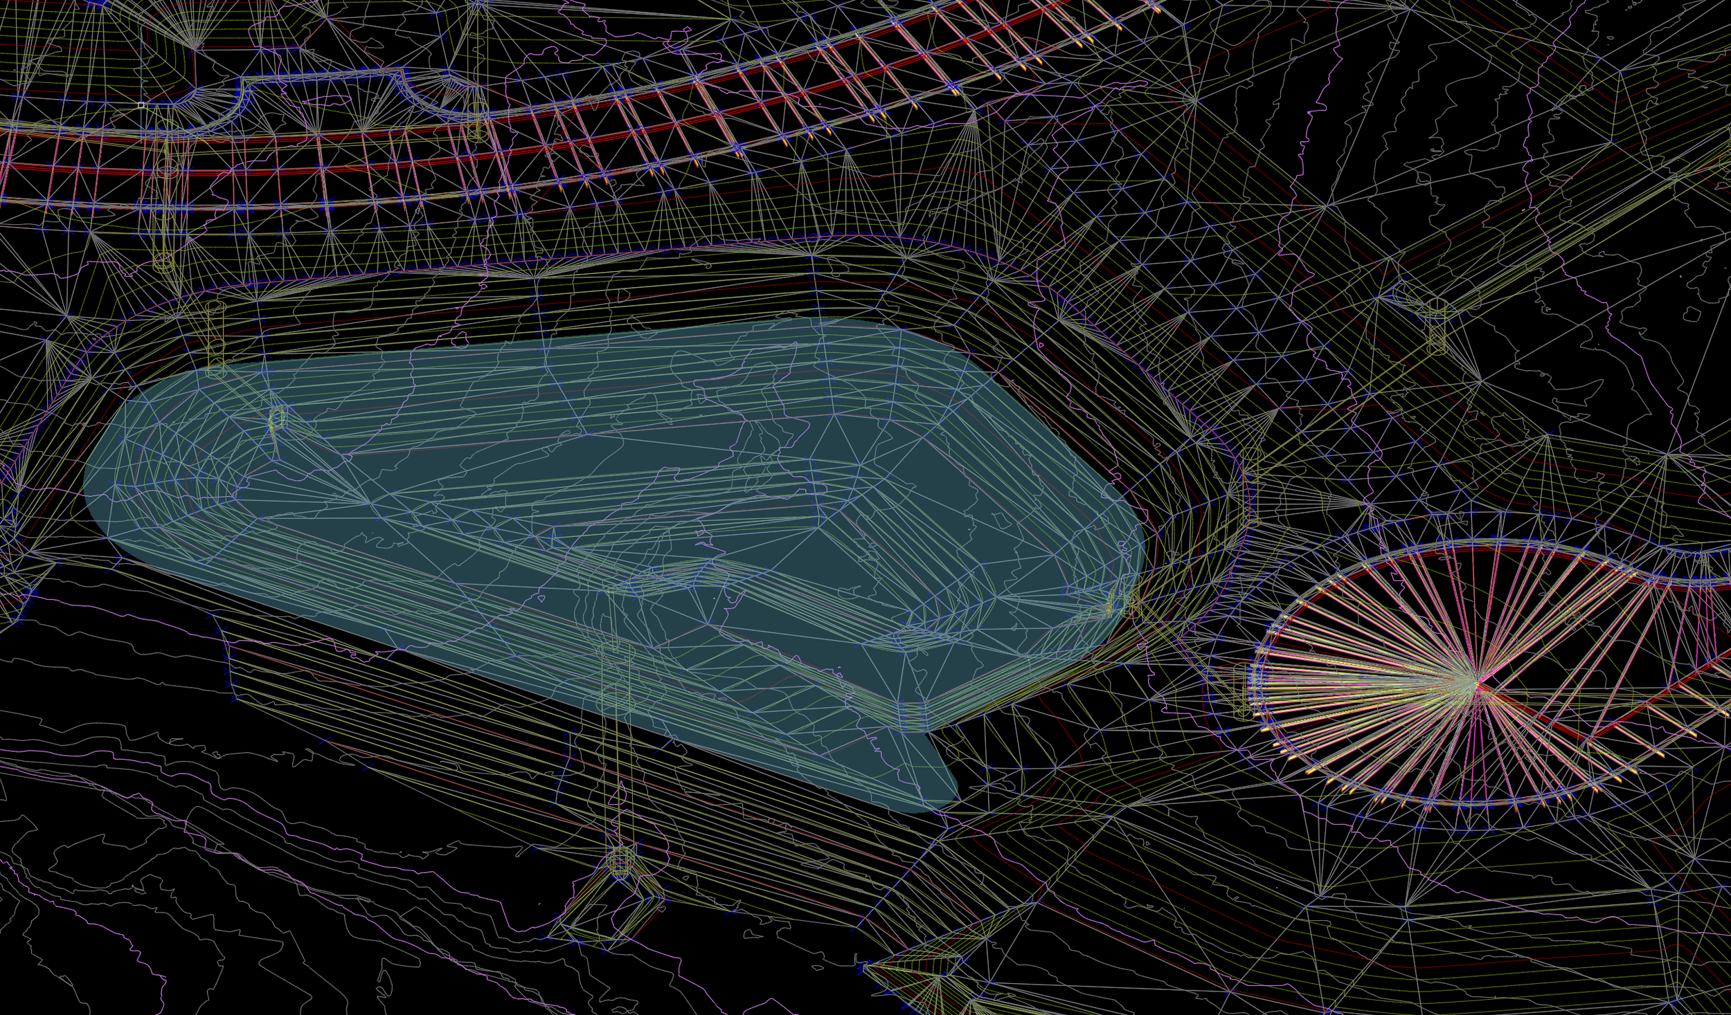This screenshot has width=1731, height=1015.
Task: Click the small white square pickbox marker
Action: pos(141,105)
